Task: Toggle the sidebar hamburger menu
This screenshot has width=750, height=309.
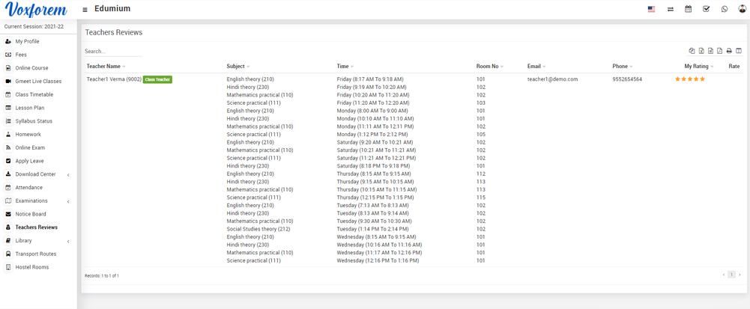Action: click(x=85, y=10)
